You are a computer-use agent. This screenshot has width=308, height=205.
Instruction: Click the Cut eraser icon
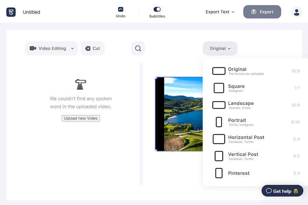88,48
